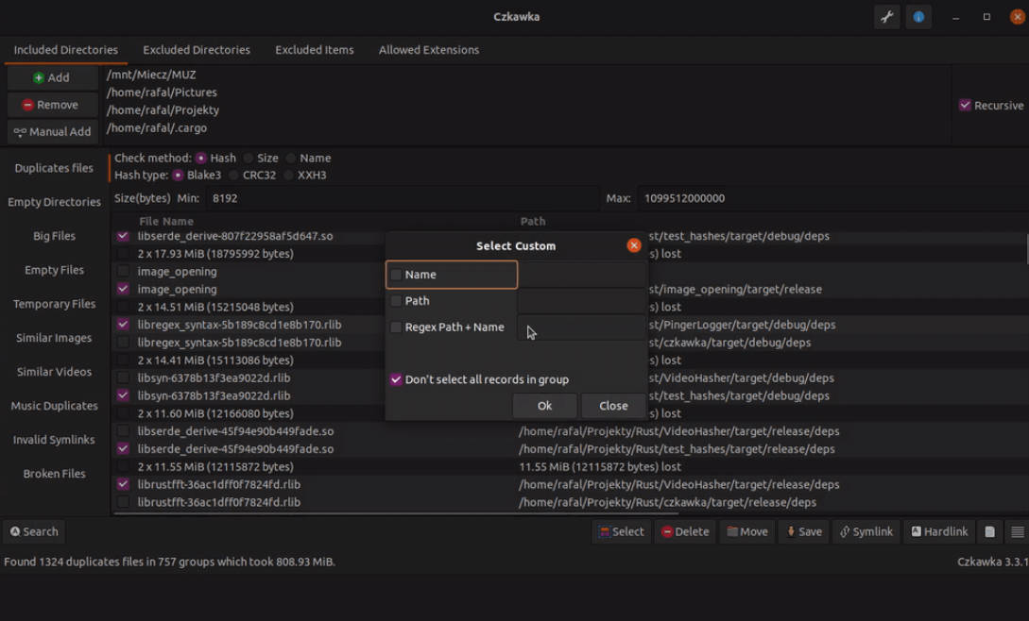
Task: Select CRC32 hash type radio button
Action: 234,176
